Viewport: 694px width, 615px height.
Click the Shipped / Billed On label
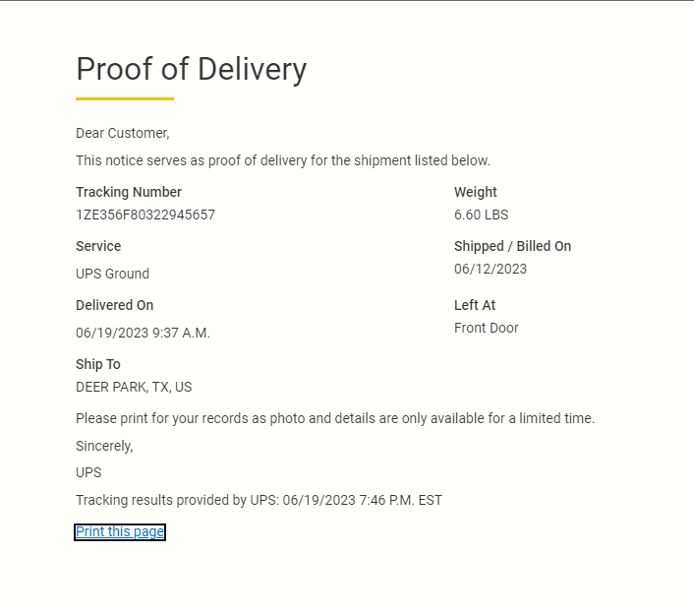coord(512,246)
